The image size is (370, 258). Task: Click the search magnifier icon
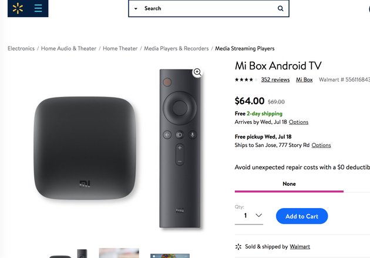point(281,9)
